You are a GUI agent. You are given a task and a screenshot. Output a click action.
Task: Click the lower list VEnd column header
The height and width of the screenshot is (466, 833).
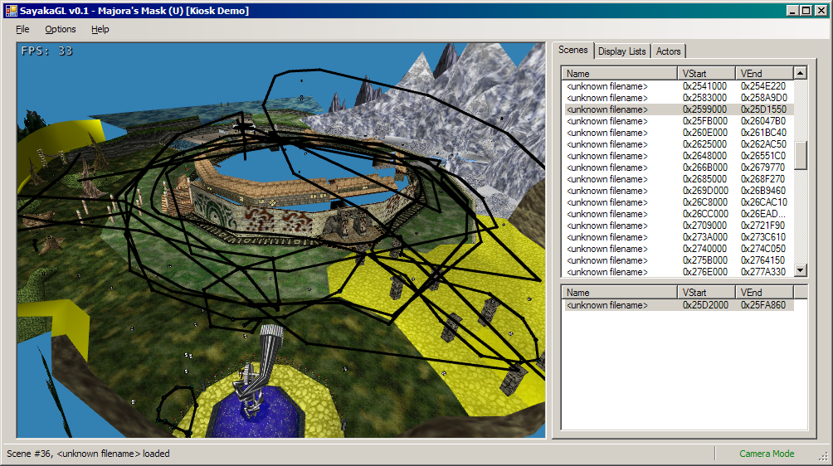[764, 293]
